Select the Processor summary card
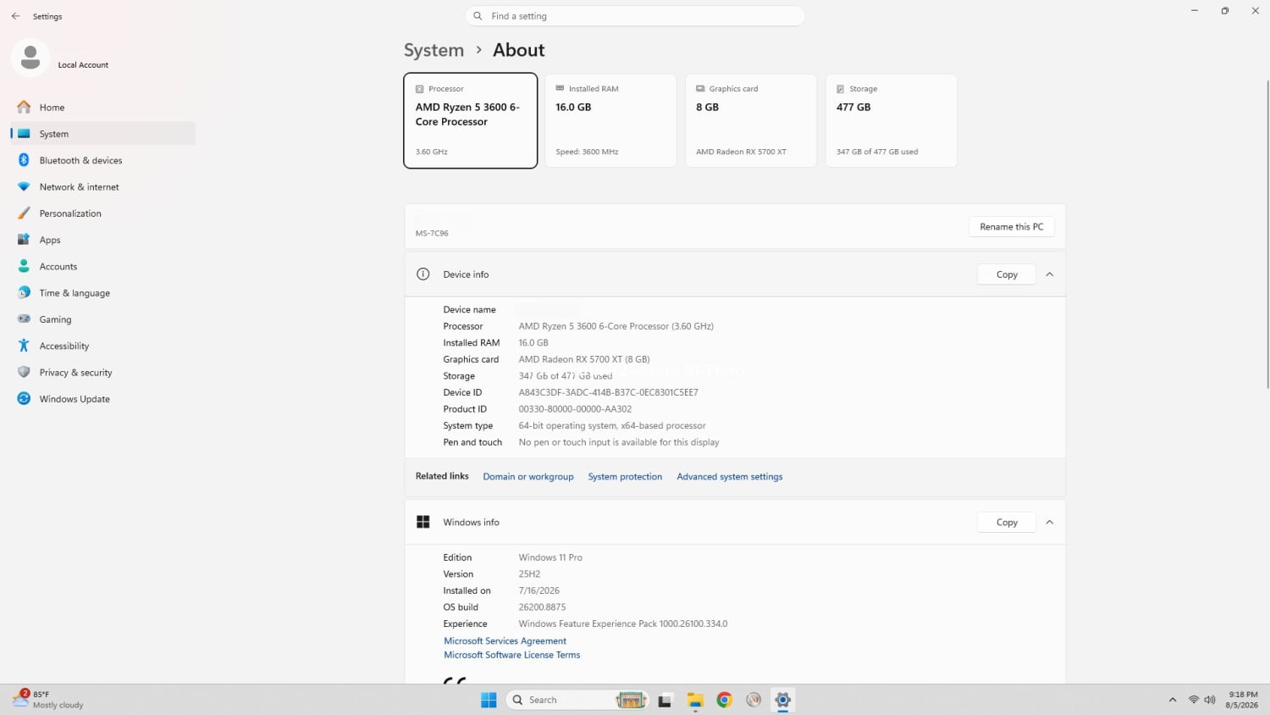 [471, 120]
